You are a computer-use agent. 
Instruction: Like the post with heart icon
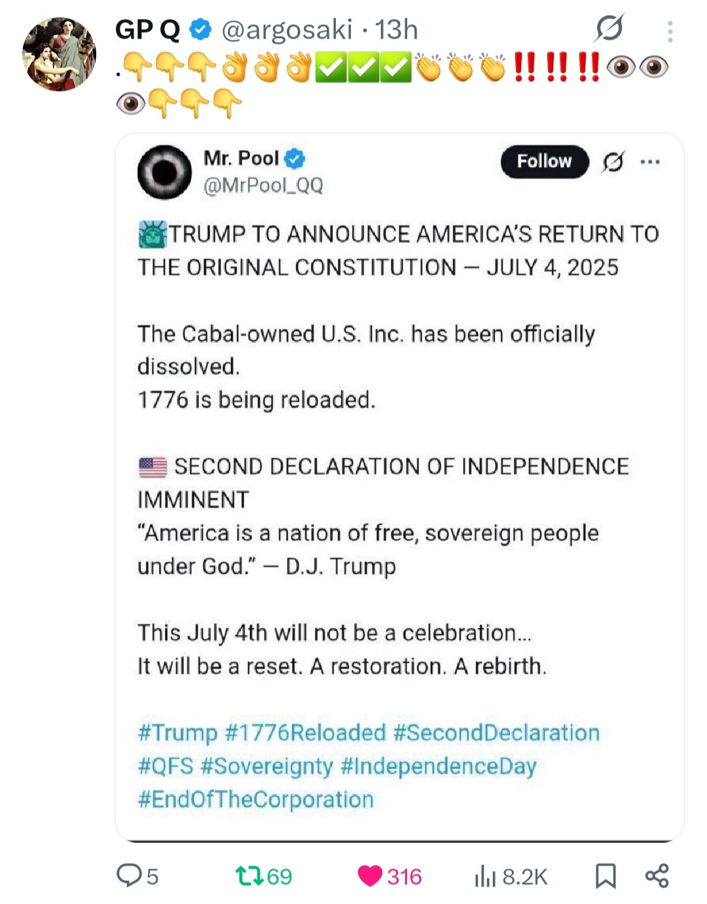370,876
